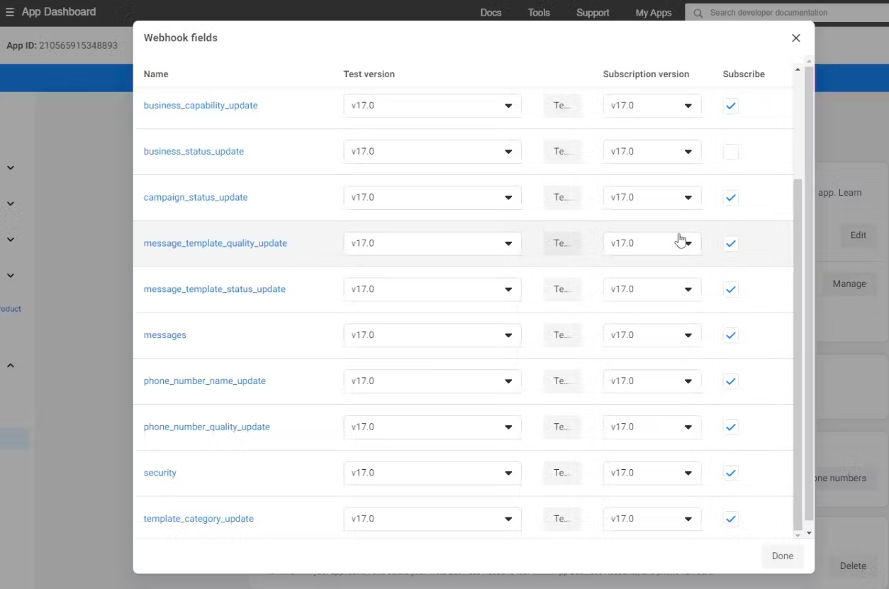Open the message_template_quality_update field link
889x589 pixels.
coord(216,243)
